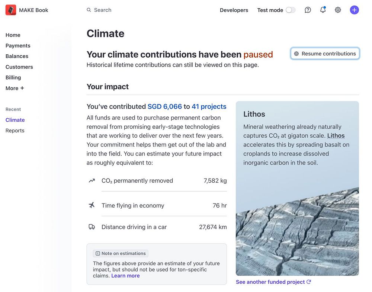Click the info icon in estimations note
Screen dimensions: 372x292
tap(98, 253)
